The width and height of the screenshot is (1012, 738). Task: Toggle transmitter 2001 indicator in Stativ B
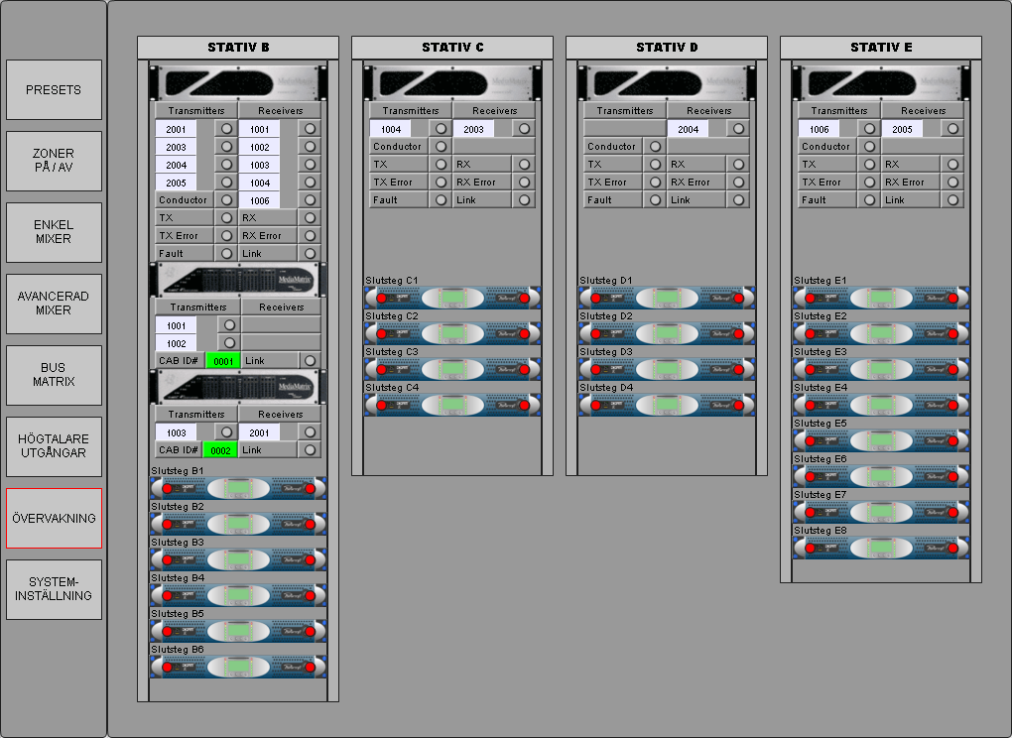point(226,129)
